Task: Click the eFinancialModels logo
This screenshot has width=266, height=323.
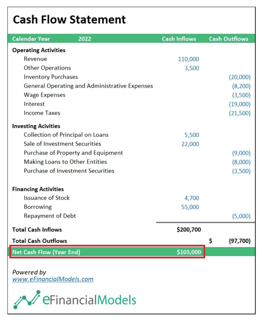Action: (x=75, y=300)
